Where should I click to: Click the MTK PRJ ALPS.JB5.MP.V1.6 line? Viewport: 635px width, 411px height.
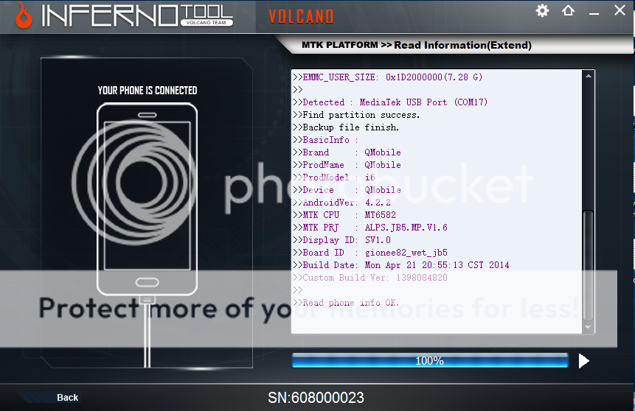click(370, 228)
